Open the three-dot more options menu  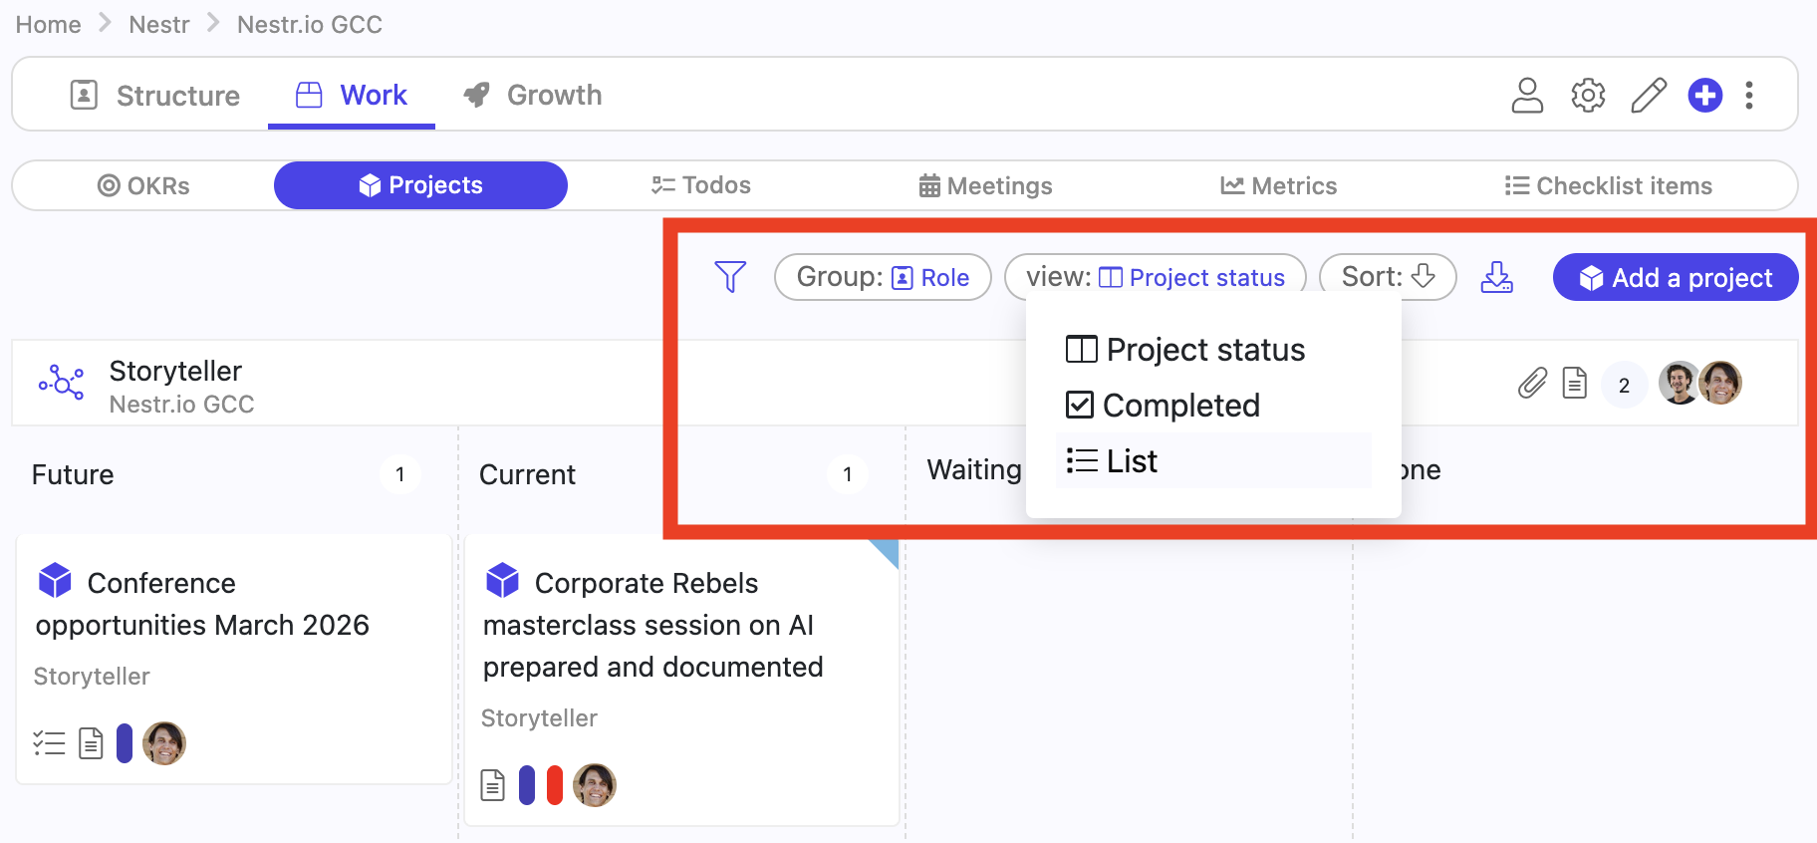tap(1749, 96)
